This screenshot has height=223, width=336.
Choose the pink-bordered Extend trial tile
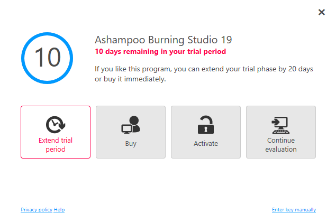coord(56,132)
